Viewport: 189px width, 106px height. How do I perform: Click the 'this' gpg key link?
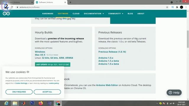pos(64,19)
